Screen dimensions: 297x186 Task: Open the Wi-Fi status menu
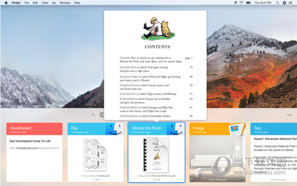coord(241,2)
